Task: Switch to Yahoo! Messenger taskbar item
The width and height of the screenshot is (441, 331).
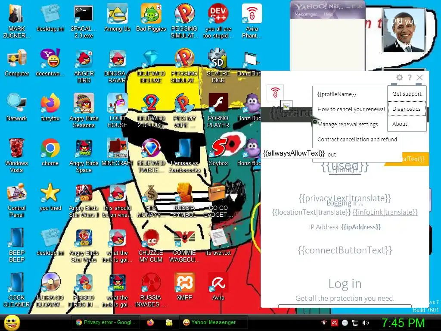Action: pyautogui.click(x=213, y=322)
